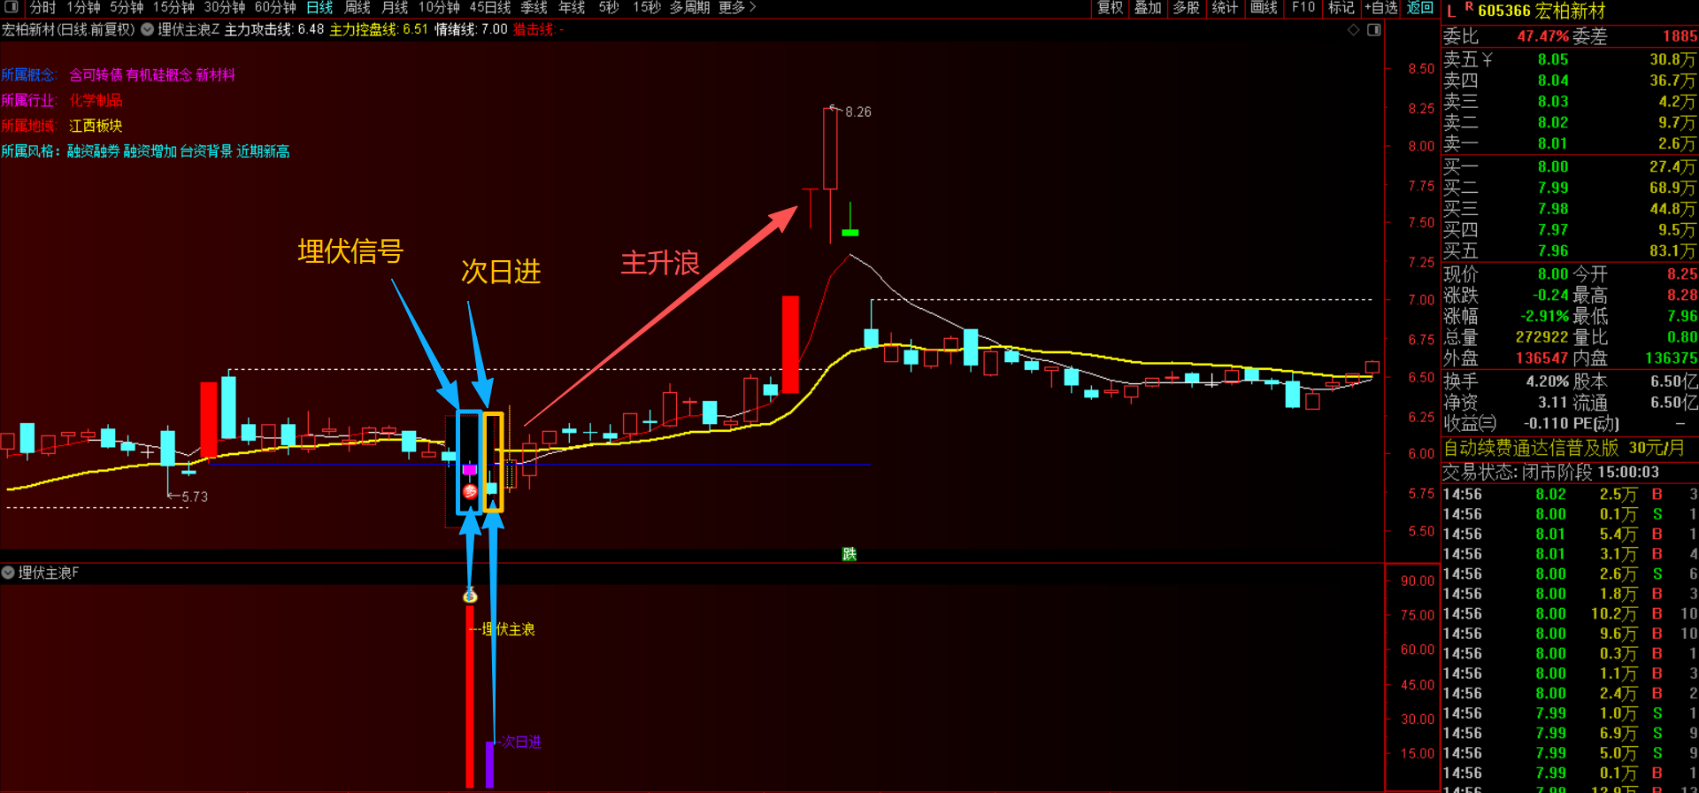Select the 10分钟 period tab
Viewport: 1699px width, 793px height.
(439, 7)
